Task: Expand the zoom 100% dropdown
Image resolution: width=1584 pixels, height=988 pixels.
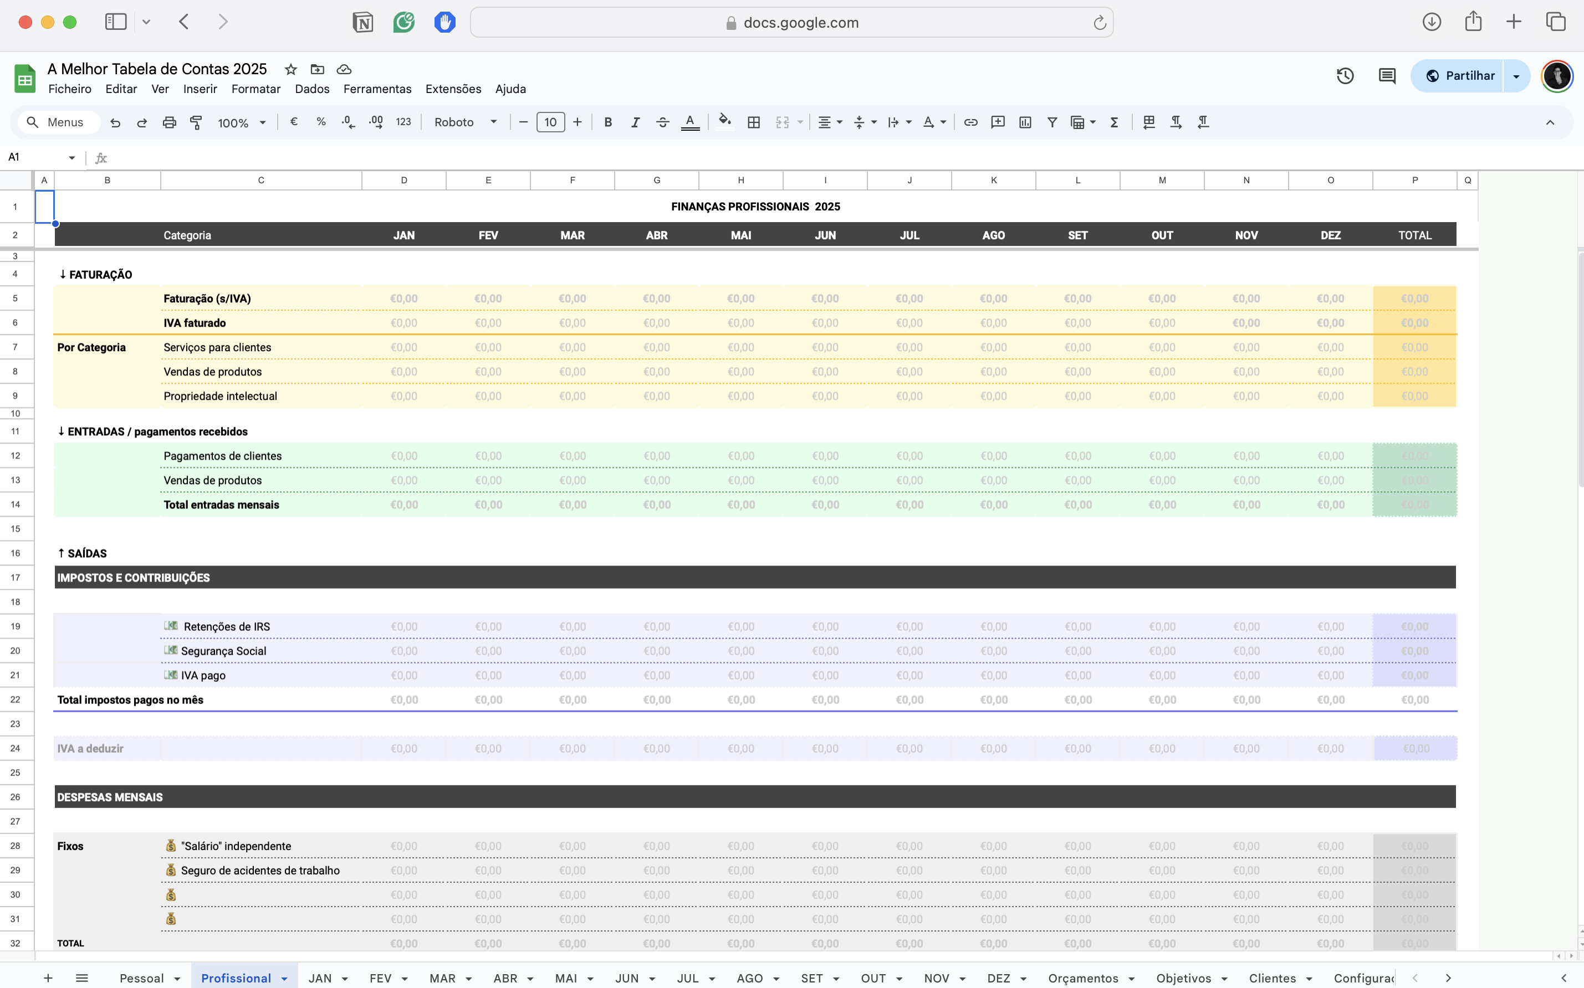Action: (x=241, y=122)
